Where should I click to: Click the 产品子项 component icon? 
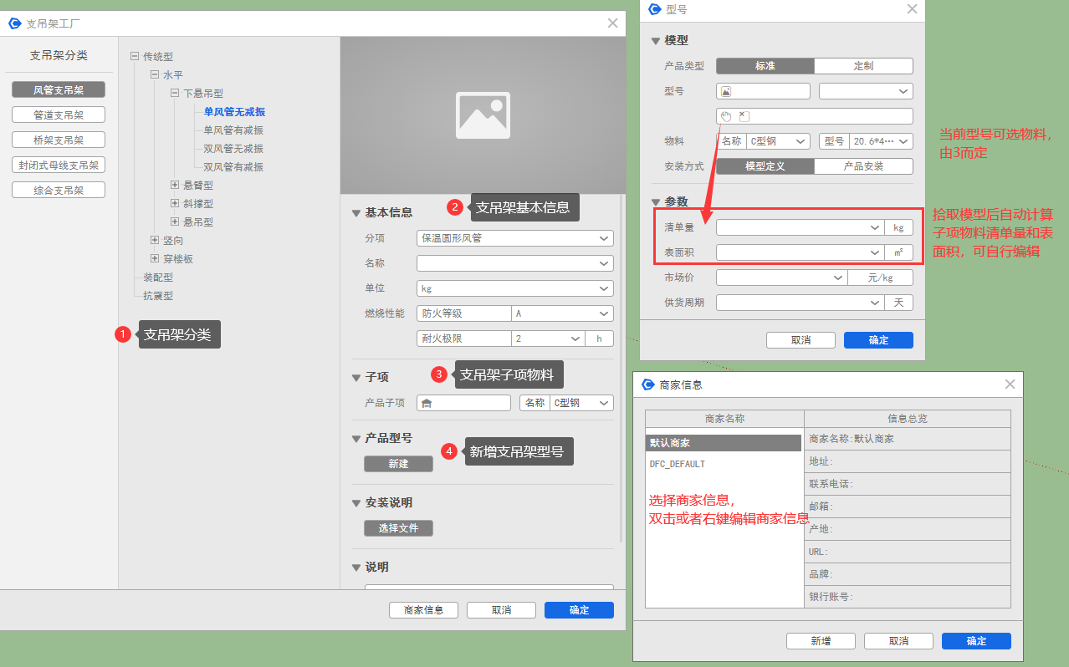pos(427,403)
